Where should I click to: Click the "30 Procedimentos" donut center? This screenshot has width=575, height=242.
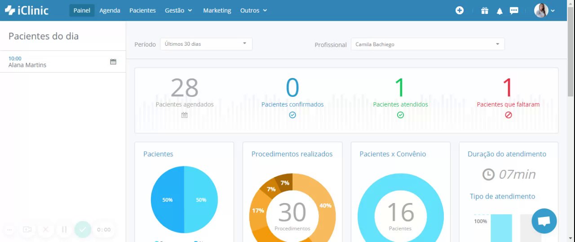point(292,216)
